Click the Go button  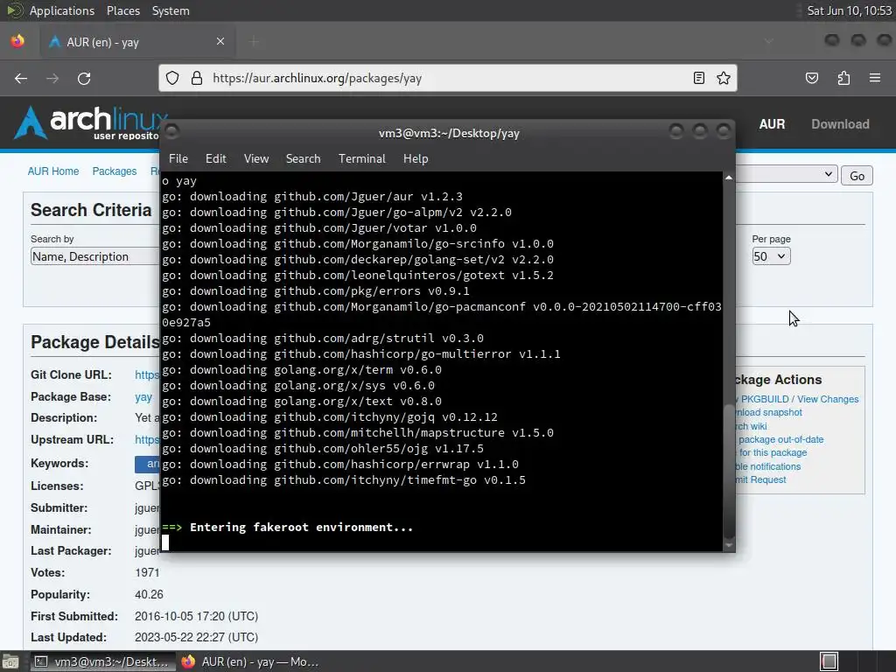(x=857, y=175)
